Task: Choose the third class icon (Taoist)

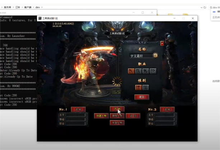Action: (146, 71)
